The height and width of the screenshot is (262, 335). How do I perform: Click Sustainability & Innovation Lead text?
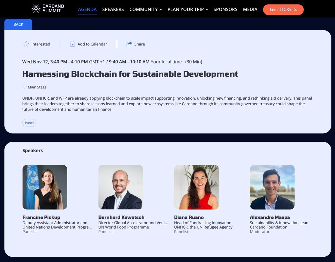(279, 223)
